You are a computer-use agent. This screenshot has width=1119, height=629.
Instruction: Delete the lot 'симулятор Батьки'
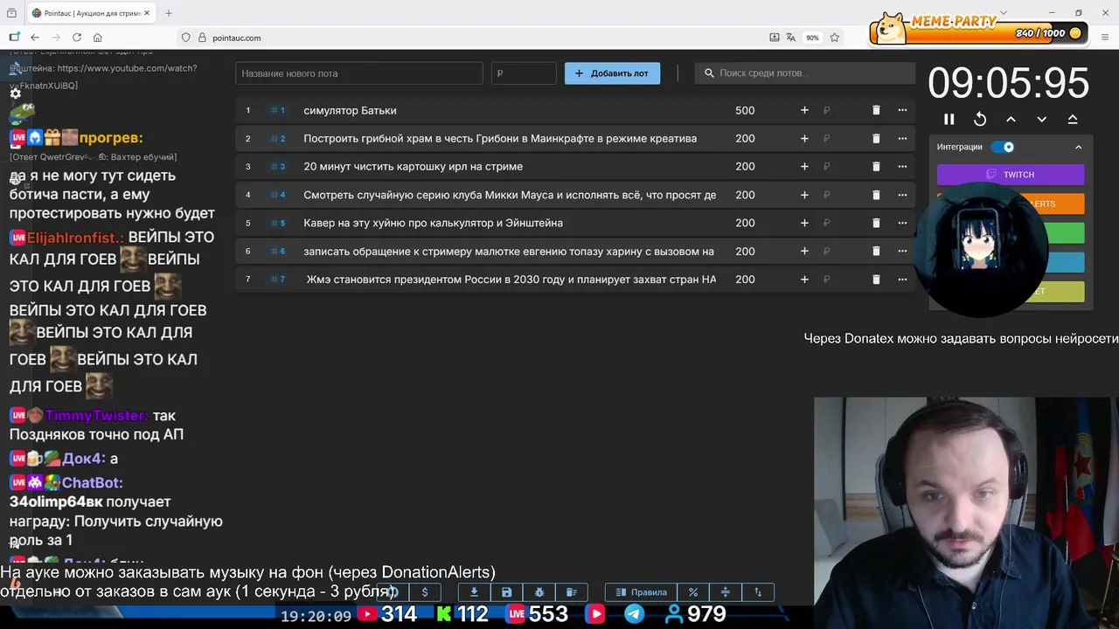point(876,110)
